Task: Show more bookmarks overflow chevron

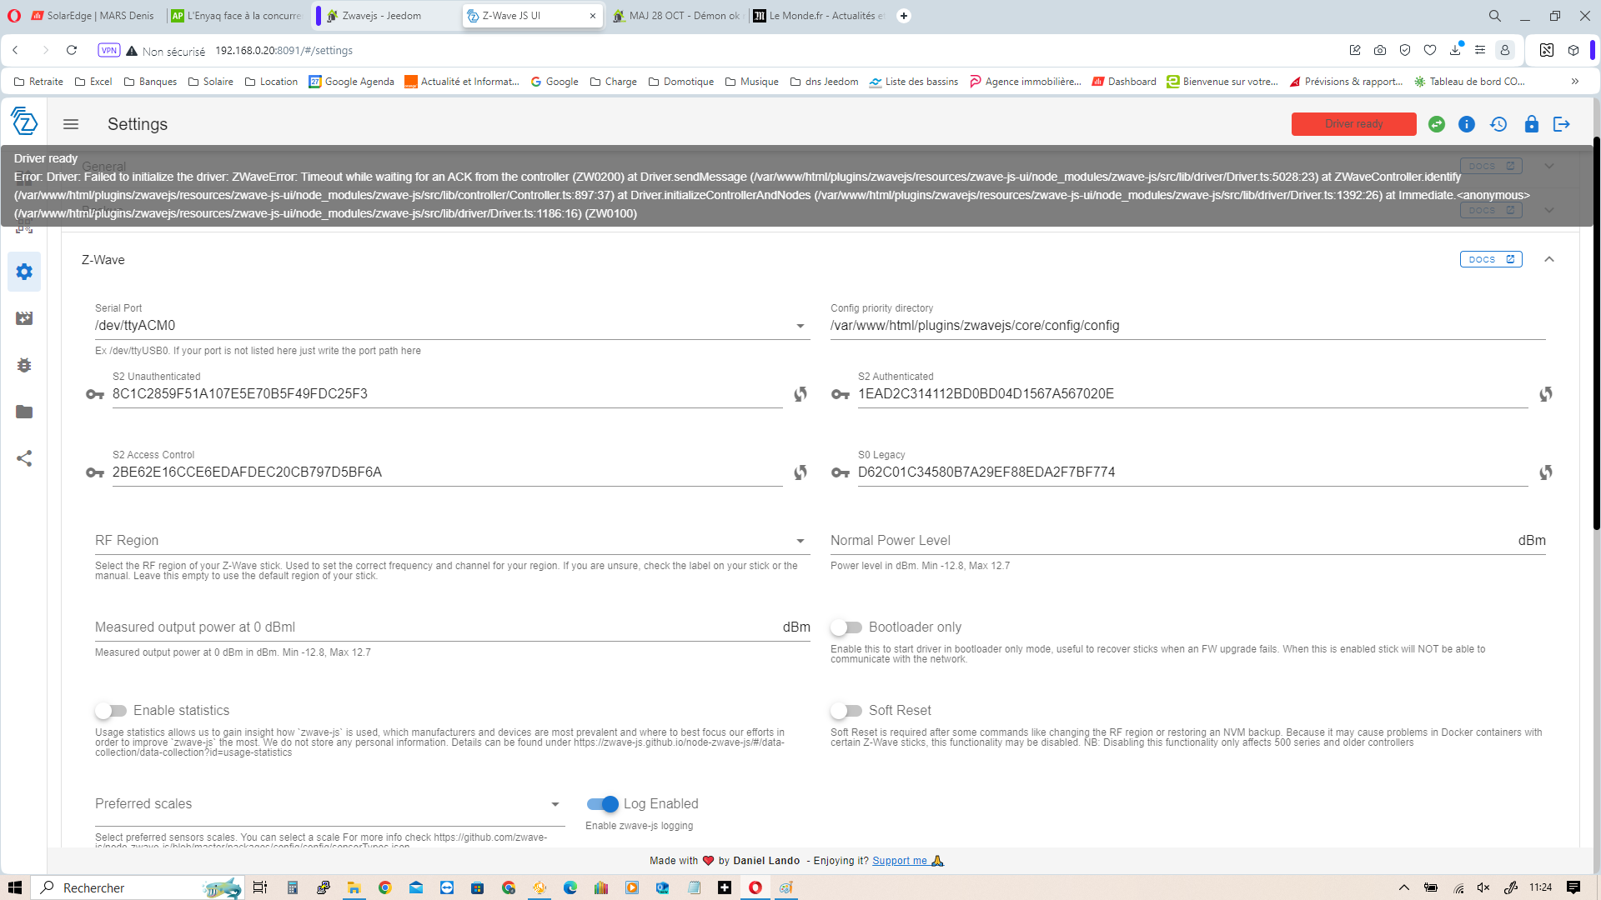Action: coord(1575,82)
